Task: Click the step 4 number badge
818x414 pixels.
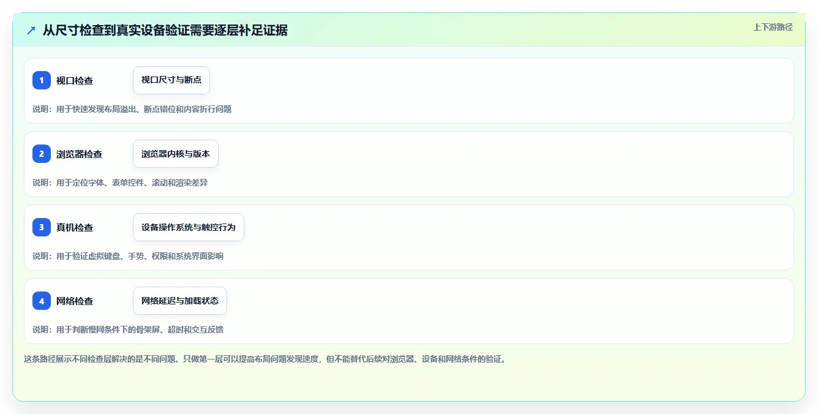Action: coord(42,301)
